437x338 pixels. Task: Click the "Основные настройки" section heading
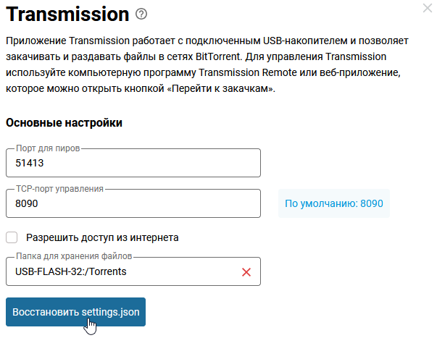tap(64, 122)
